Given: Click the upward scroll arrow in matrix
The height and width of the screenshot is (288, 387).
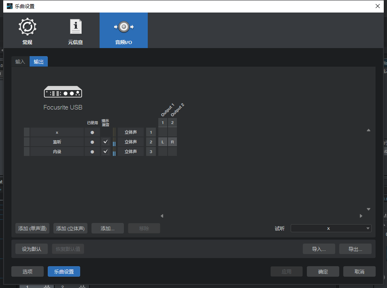Looking at the screenshot, I should (x=368, y=130).
